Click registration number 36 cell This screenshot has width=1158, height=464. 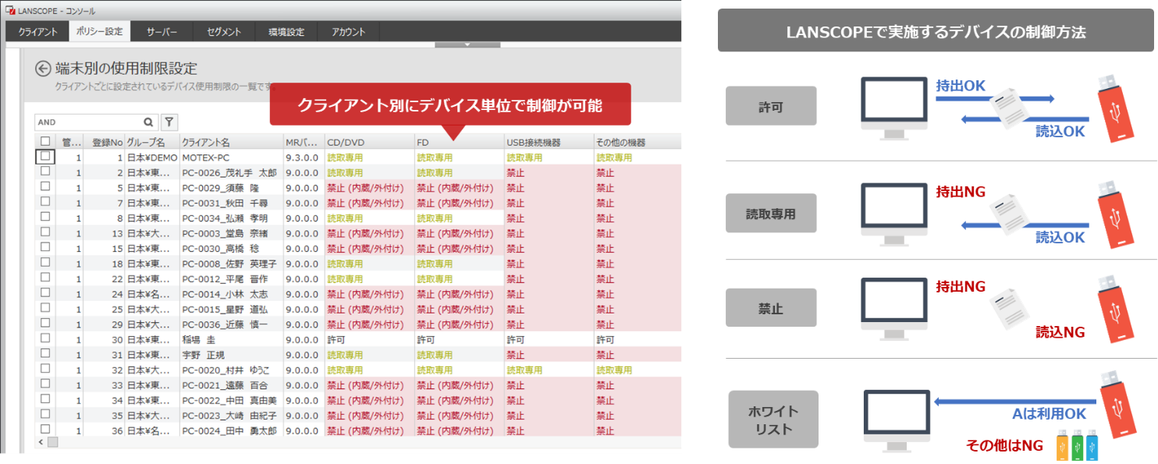pyautogui.click(x=118, y=431)
